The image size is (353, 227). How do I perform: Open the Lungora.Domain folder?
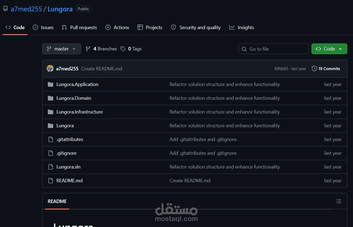coord(74,98)
